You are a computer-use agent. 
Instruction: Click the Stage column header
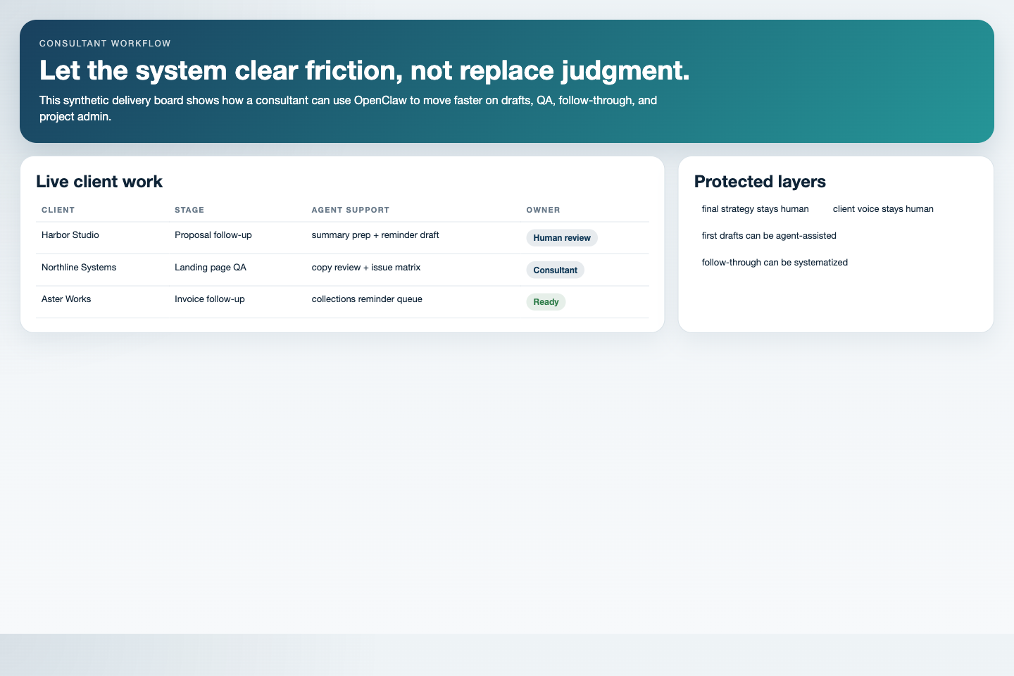(x=189, y=210)
